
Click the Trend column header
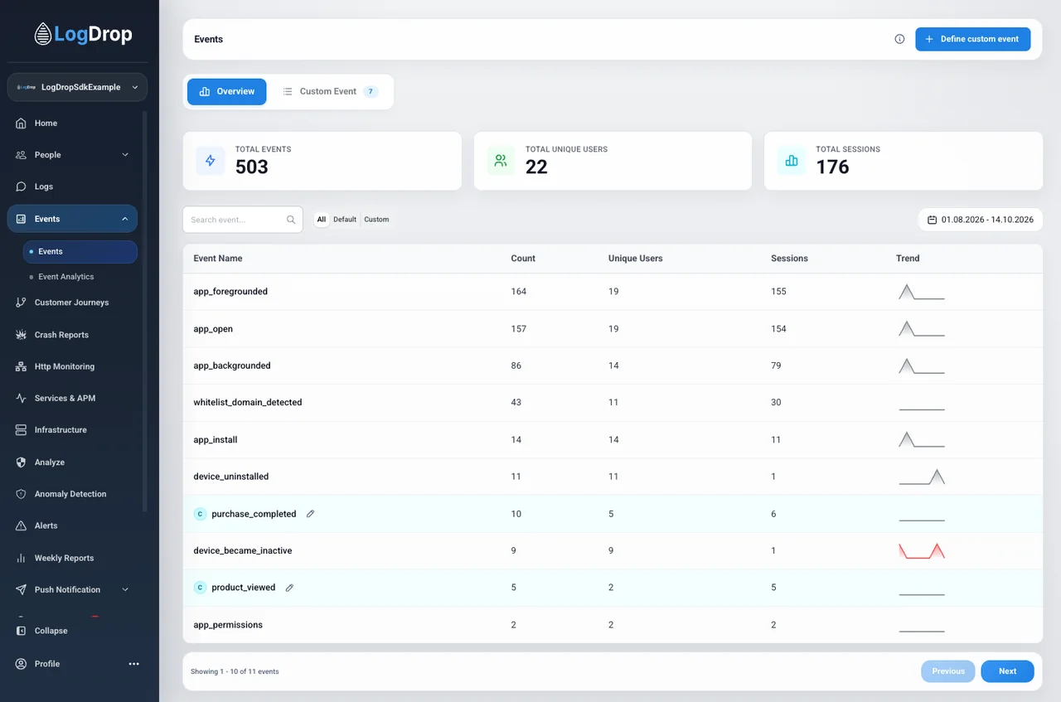[x=908, y=259]
